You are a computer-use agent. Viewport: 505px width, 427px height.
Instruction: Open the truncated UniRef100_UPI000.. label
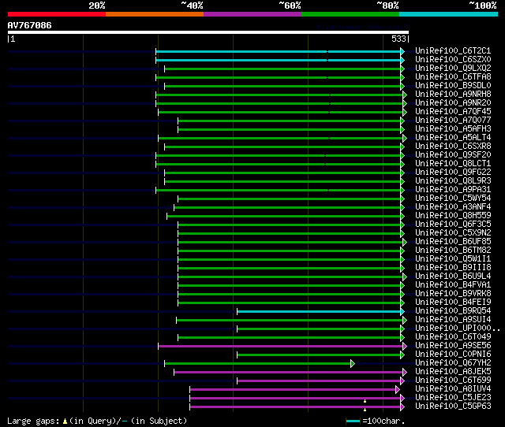458,329
